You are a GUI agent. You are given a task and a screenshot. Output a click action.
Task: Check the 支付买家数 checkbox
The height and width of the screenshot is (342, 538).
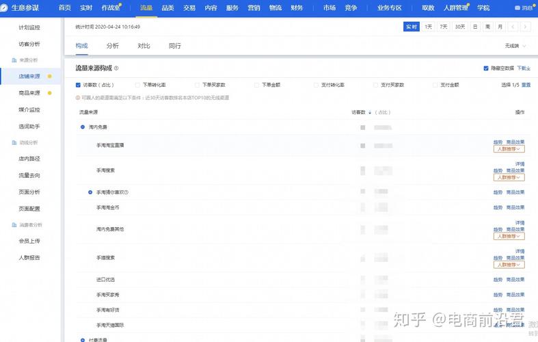coord(376,85)
